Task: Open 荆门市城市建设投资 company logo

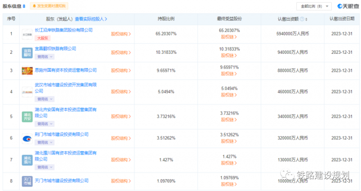Action: pyautogui.click(x=27, y=139)
